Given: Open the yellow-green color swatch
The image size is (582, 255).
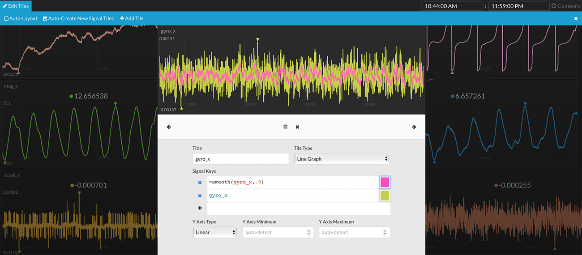Looking at the screenshot, I should click(x=385, y=195).
